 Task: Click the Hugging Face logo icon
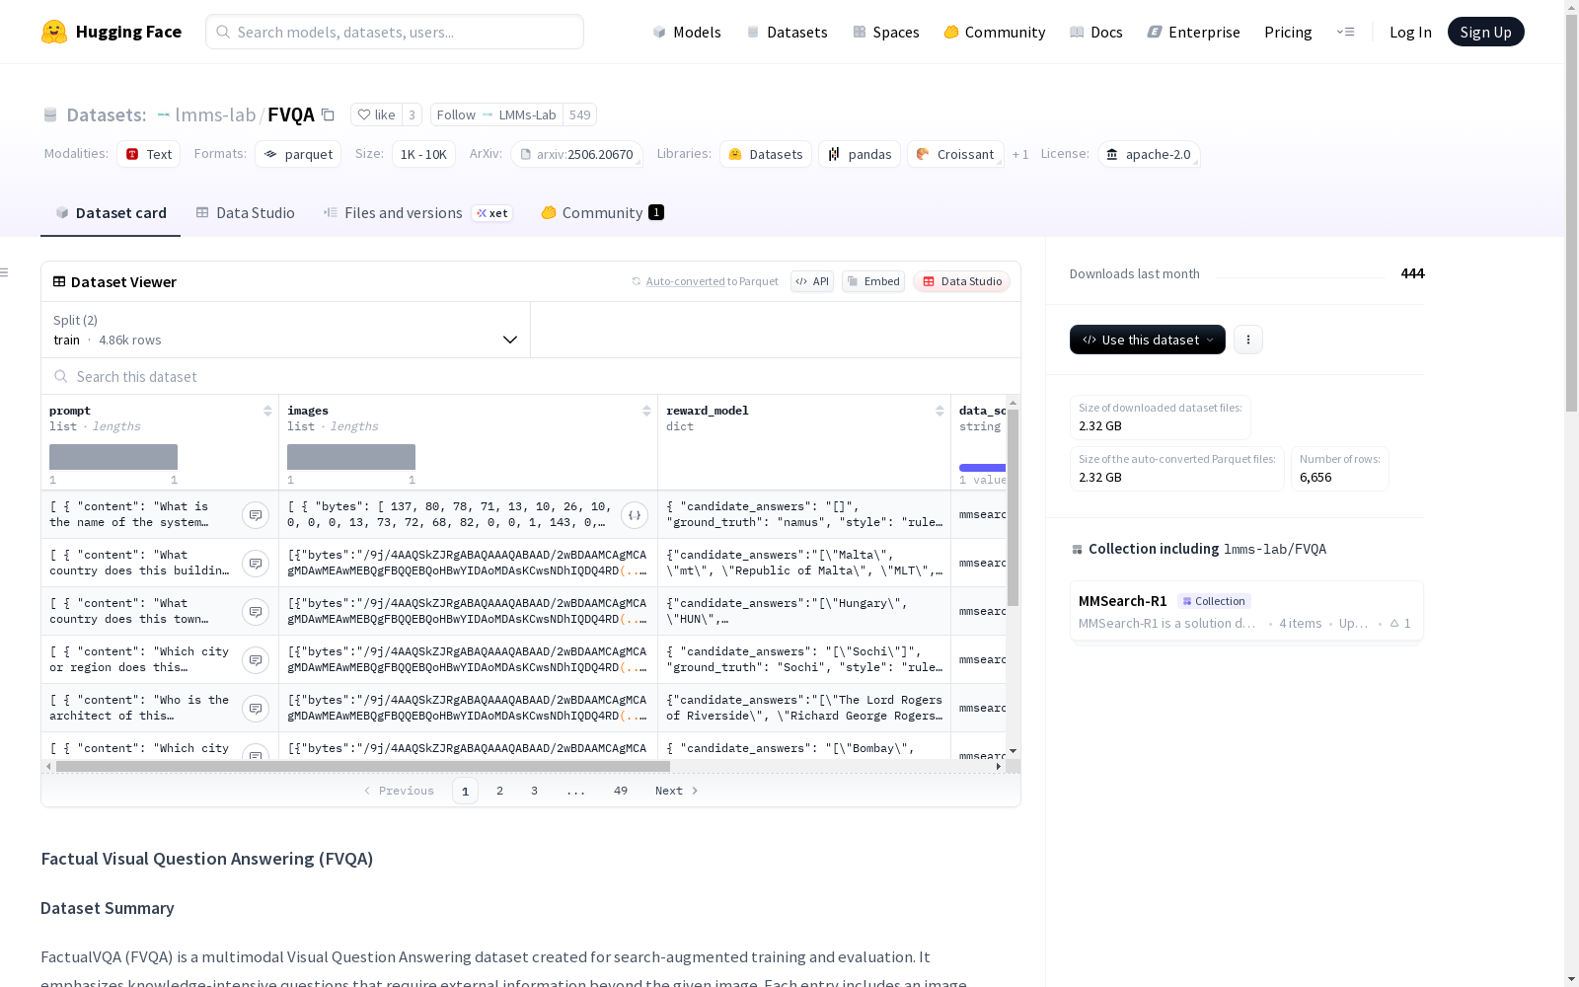click(x=54, y=32)
